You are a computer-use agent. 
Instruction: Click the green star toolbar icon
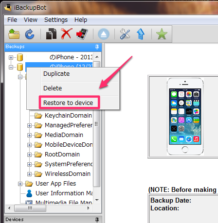162,34
